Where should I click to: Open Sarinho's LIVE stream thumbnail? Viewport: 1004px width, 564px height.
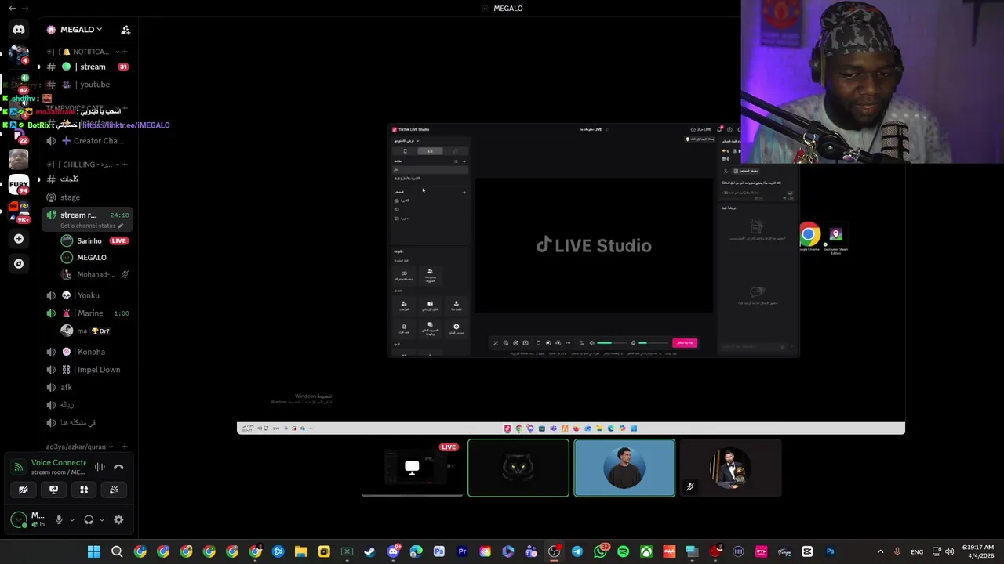[412, 468]
